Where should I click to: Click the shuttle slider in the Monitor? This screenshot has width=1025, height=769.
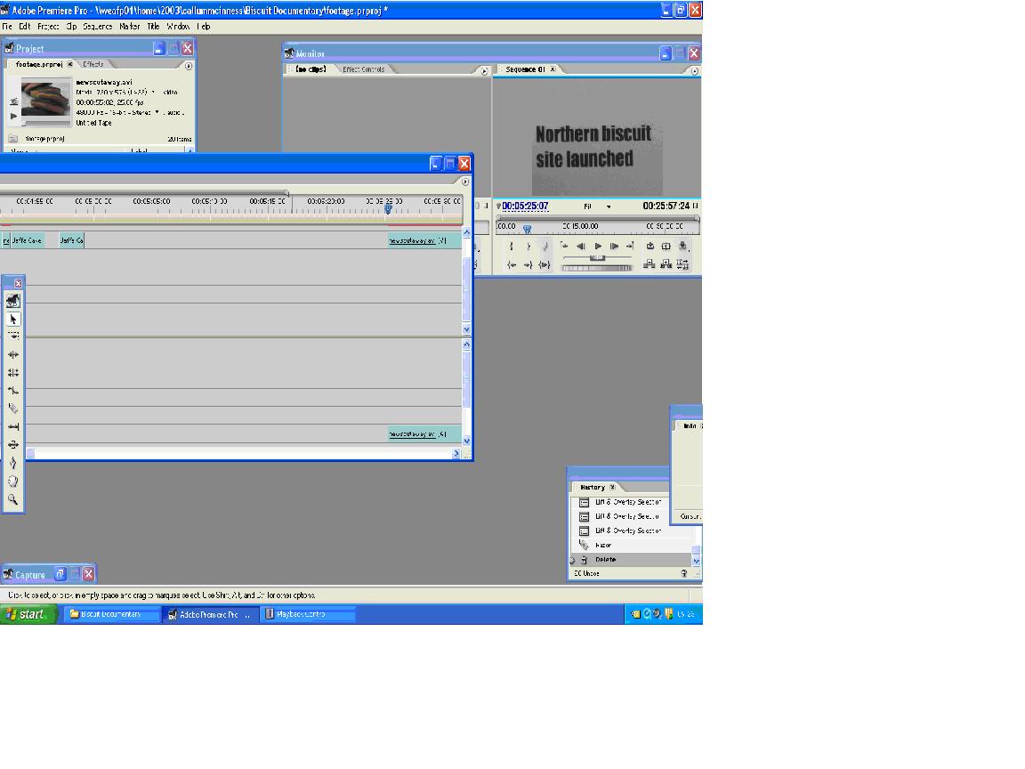[597, 258]
